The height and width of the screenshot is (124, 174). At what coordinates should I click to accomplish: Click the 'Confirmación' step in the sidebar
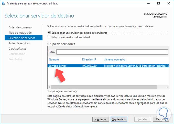coord(17,54)
